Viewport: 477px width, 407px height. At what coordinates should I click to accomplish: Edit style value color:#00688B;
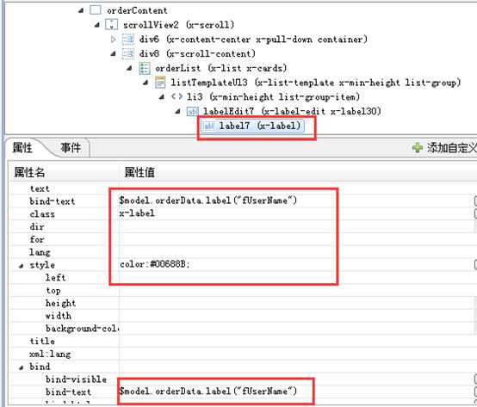(296, 265)
